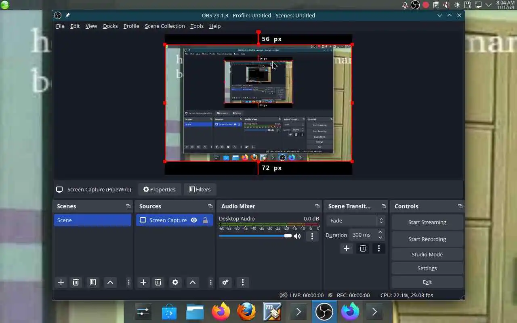Open the View menu

tap(91, 26)
